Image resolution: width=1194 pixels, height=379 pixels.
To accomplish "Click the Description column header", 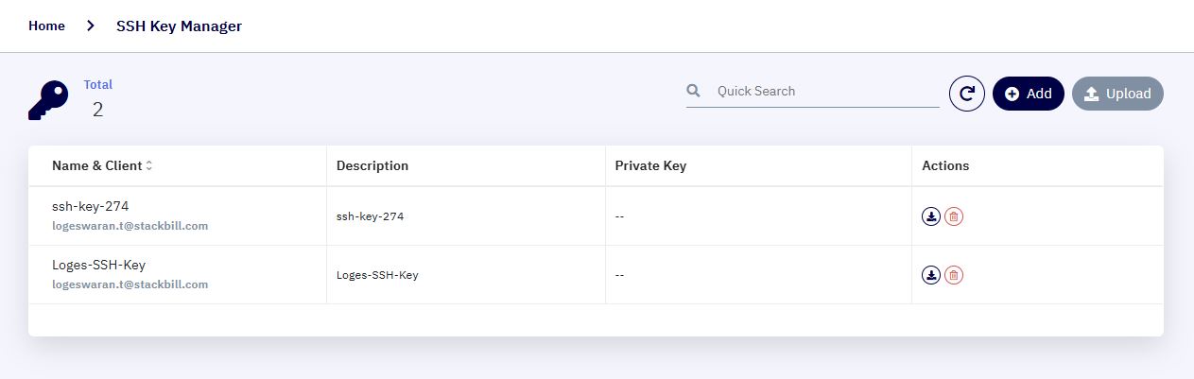I will coord(372,165).
